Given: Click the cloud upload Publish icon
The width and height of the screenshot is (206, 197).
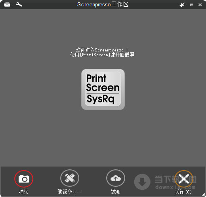Looking at the screenshot, I should coord(116,178).
